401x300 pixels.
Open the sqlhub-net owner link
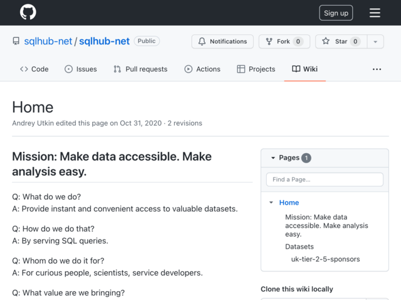[x=48, y=41]
